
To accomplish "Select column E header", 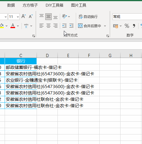I will click(68, 55).
